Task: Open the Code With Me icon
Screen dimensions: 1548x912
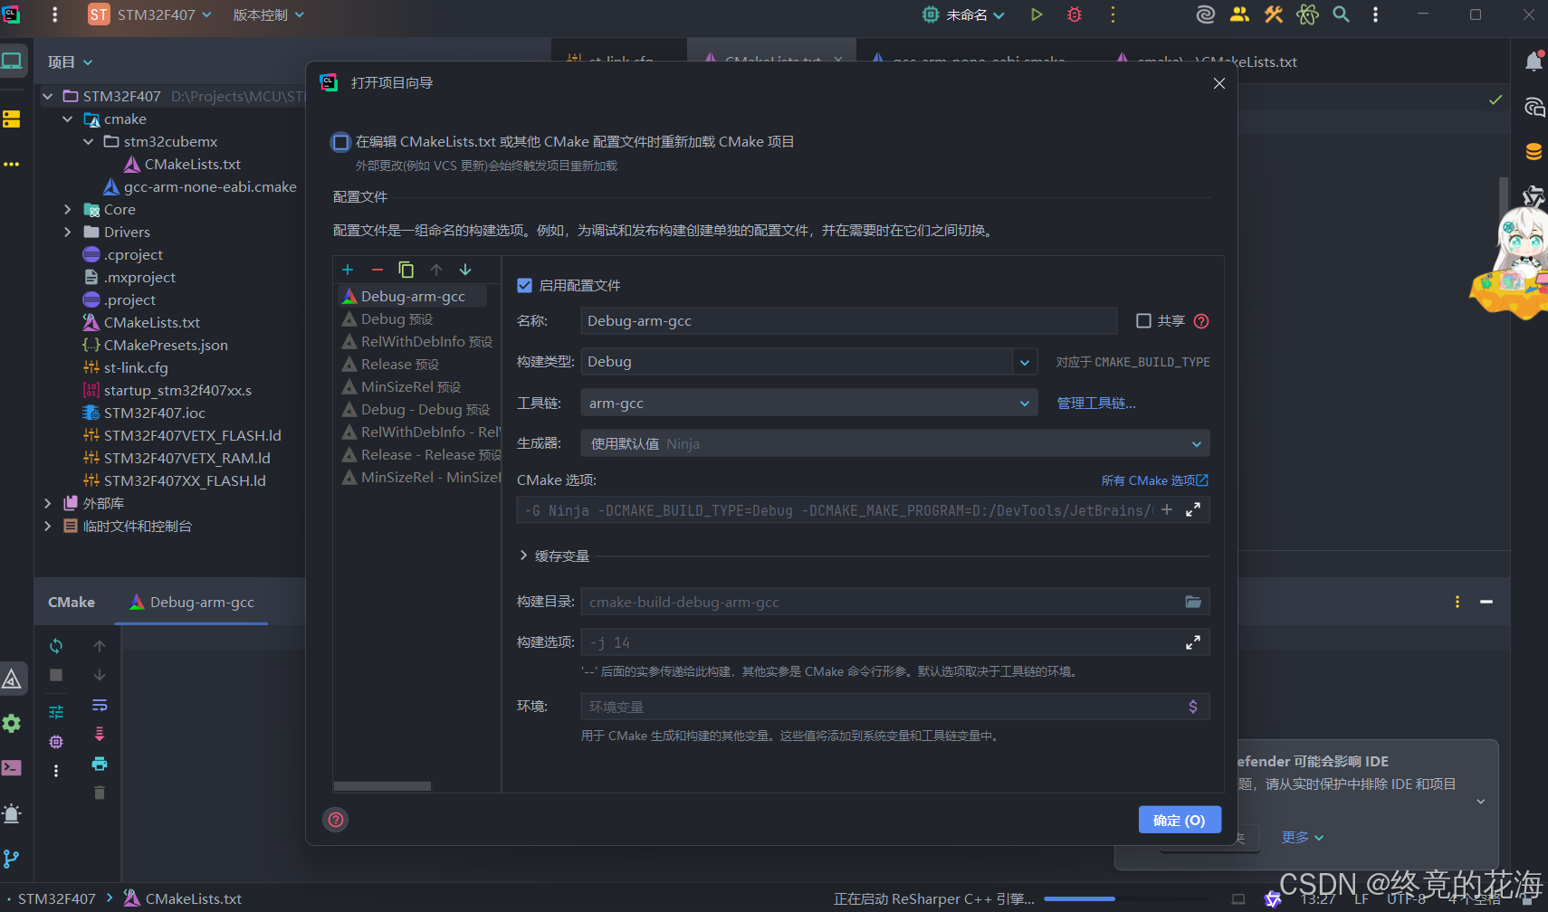Action: 1239,14
